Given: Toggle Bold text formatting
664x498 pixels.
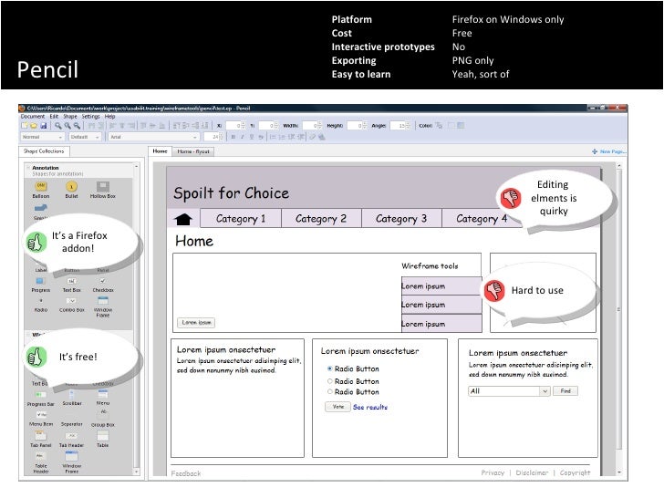Looking at the screenshot, I should 233,137.
